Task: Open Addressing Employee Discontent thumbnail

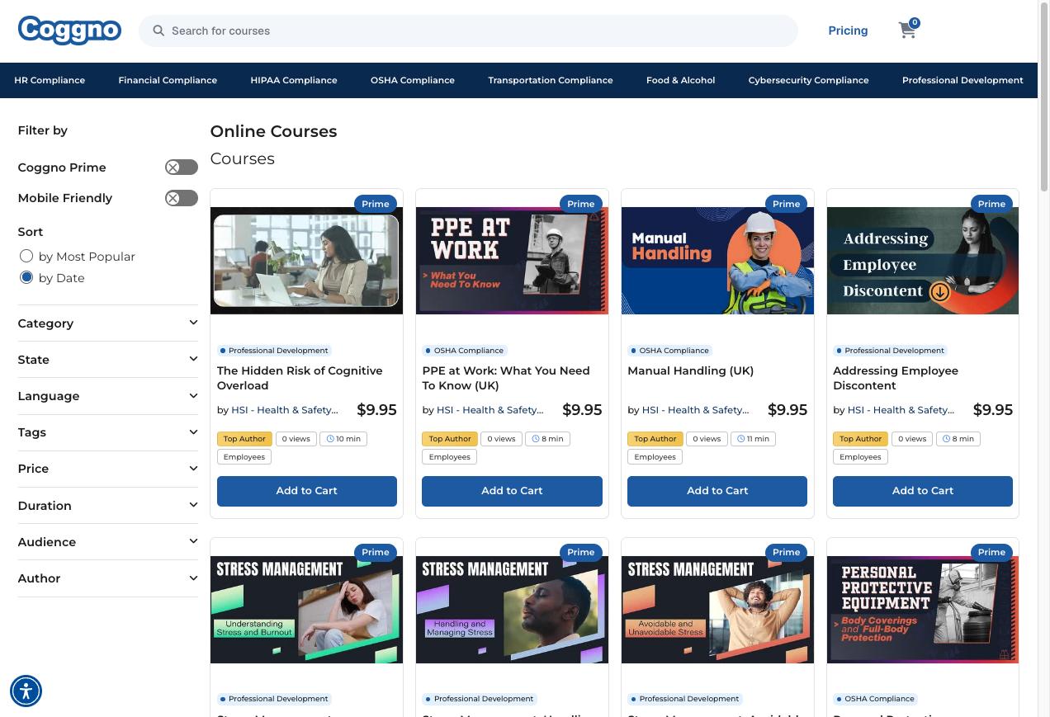Action: [x=923, y=261]
